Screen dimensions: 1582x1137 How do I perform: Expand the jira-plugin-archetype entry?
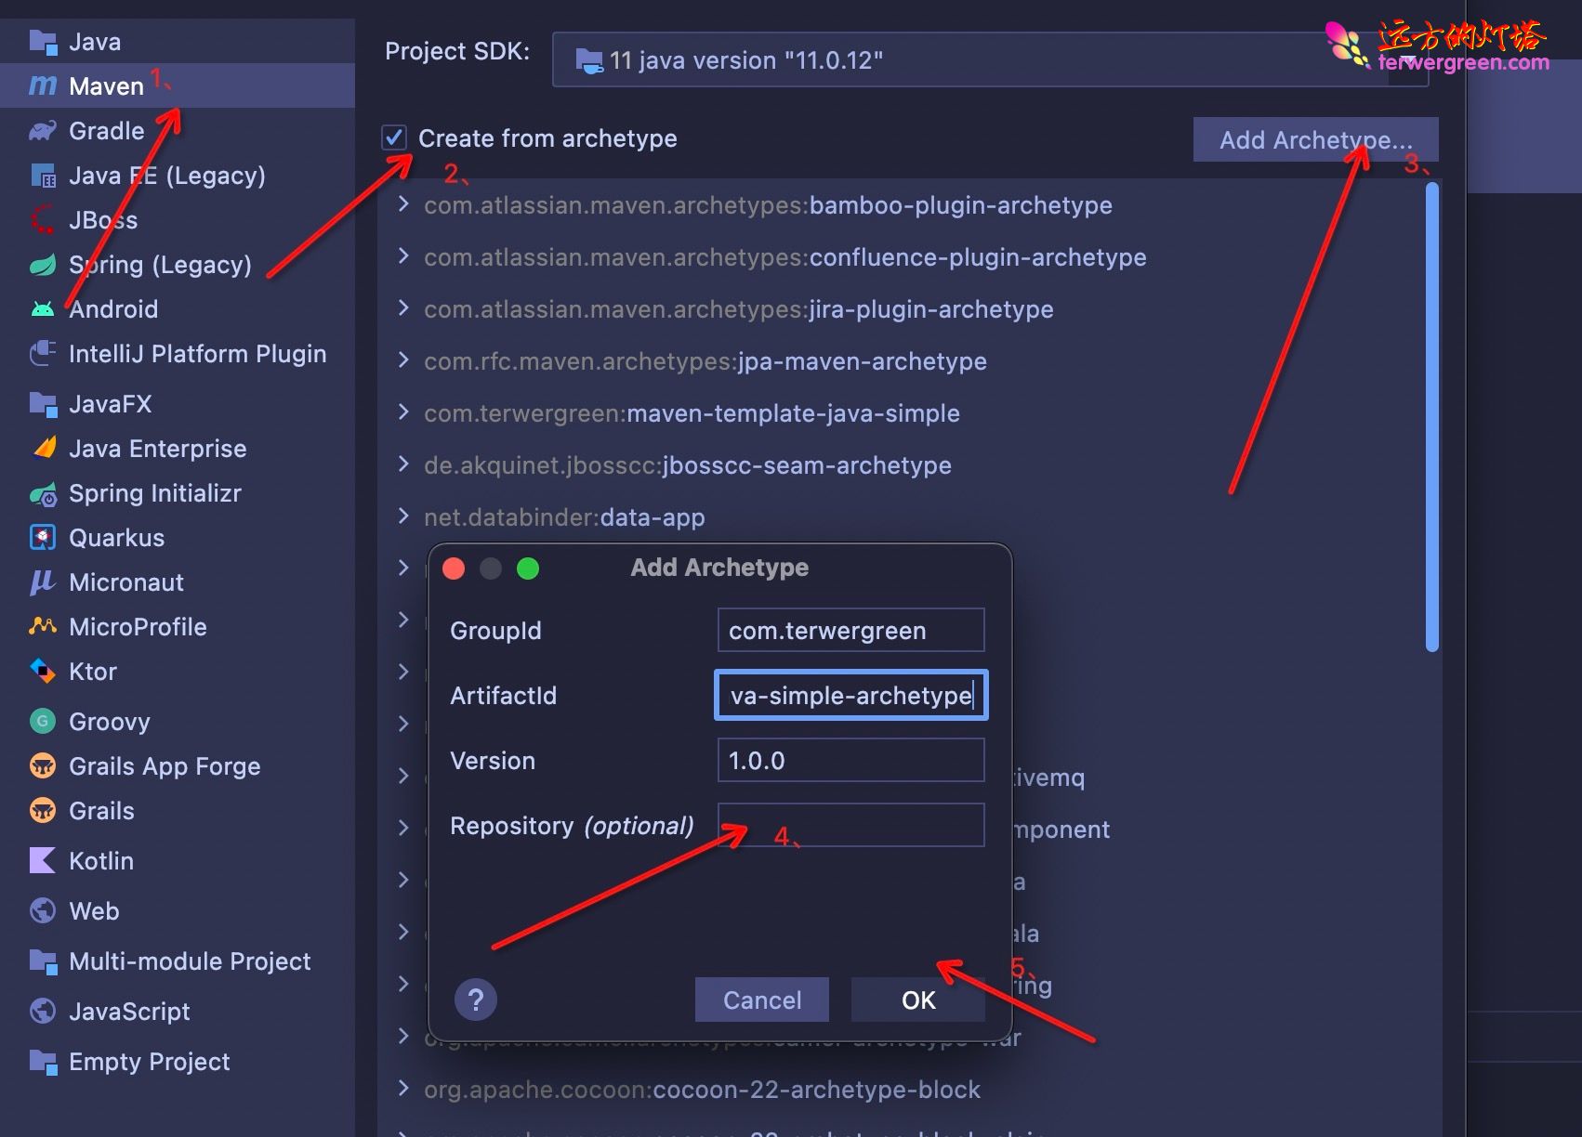point(403,308)
